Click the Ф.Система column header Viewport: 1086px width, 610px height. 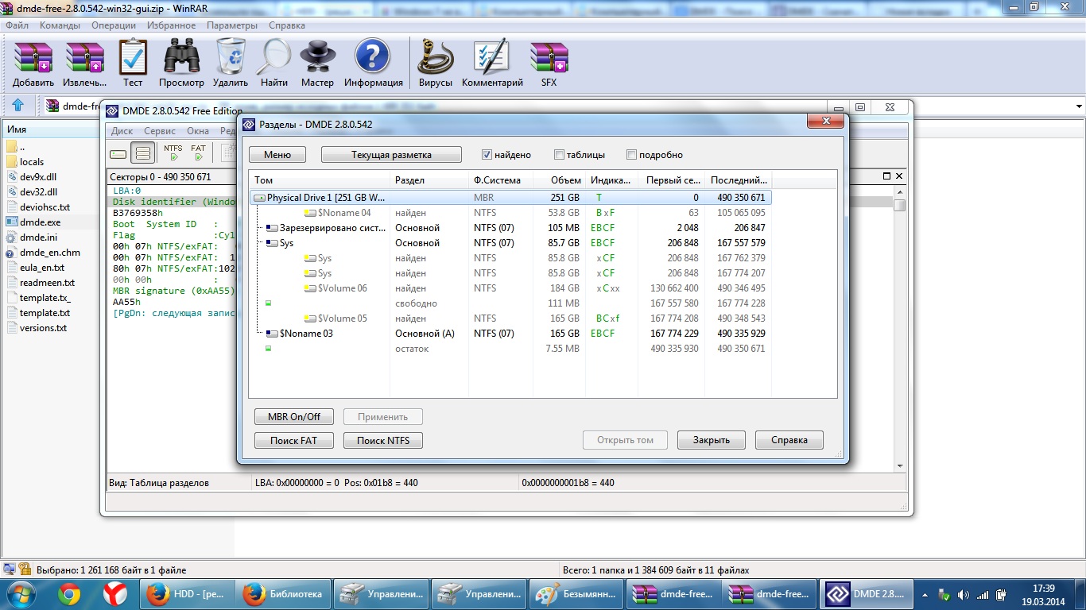tap(501, 180)
